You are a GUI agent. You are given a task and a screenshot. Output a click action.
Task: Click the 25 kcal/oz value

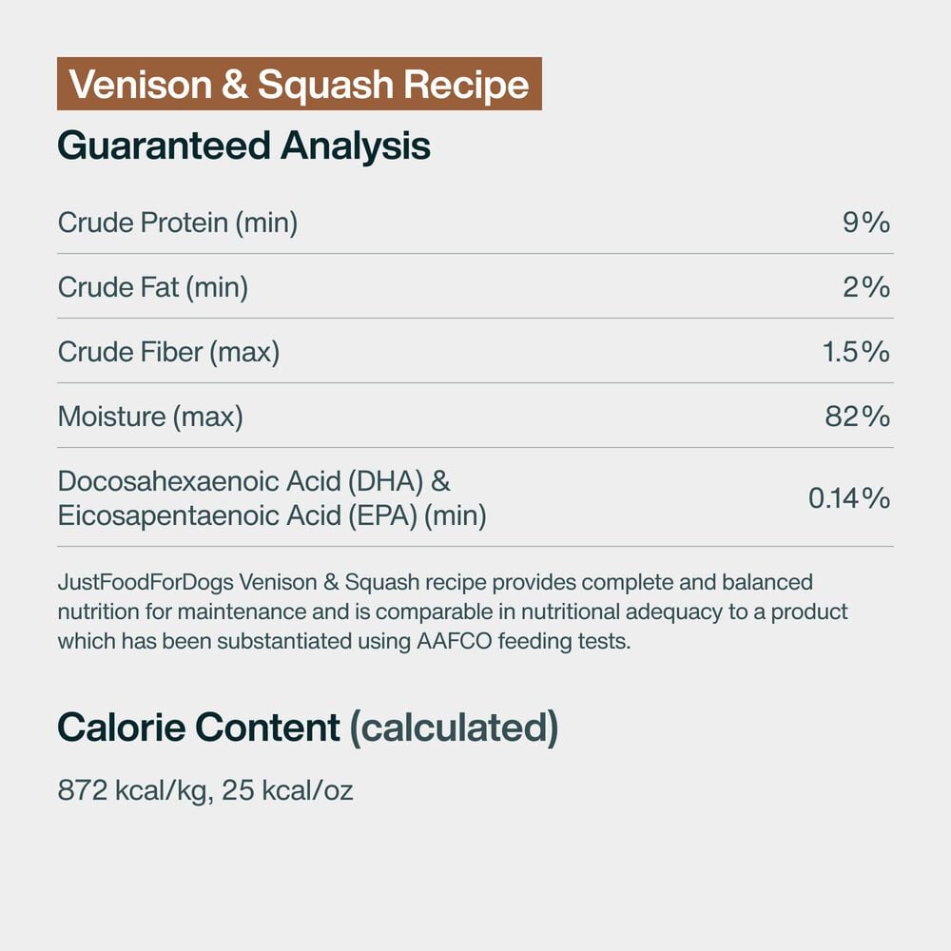pyautogui.click(x=288, y=790)
